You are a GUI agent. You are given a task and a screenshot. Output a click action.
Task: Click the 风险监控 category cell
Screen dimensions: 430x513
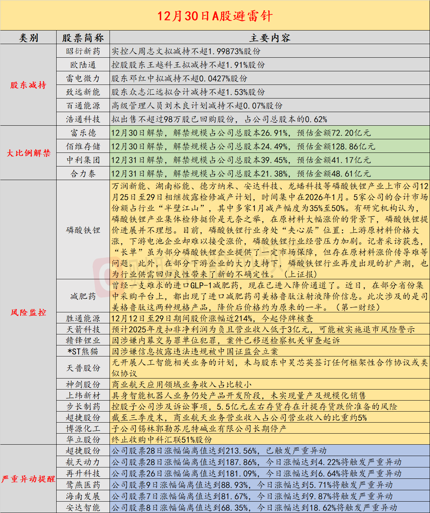click(28, 312)
